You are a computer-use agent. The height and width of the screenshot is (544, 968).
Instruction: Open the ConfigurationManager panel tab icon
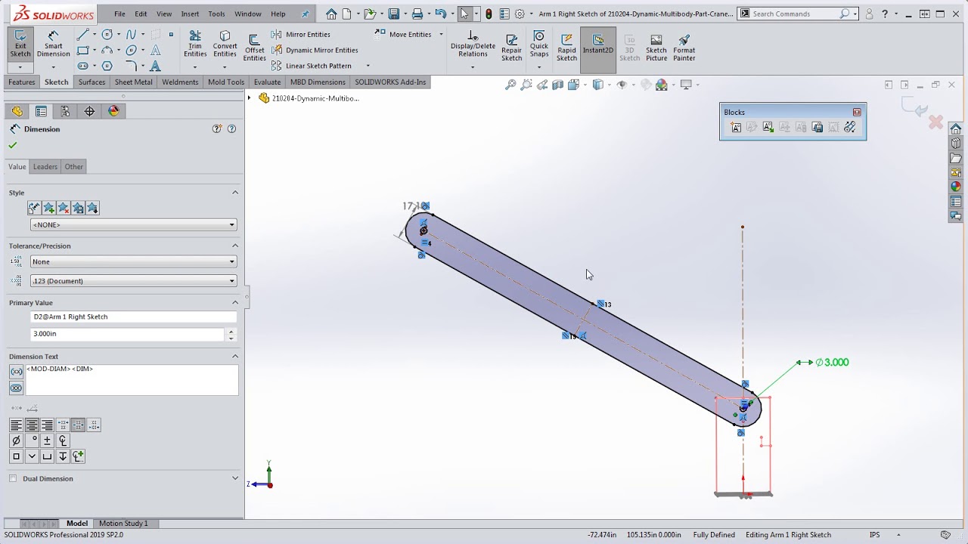pyautogui.click(x=65, y=111)
